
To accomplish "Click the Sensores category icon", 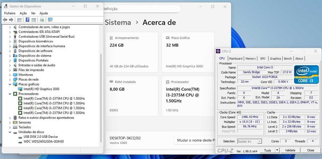I will click(15, 122).
